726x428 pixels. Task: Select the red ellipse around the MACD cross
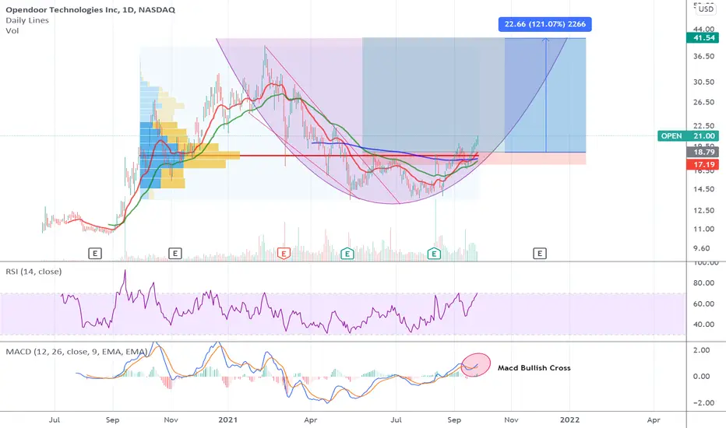pyautogui.click(x=476, y=364)
